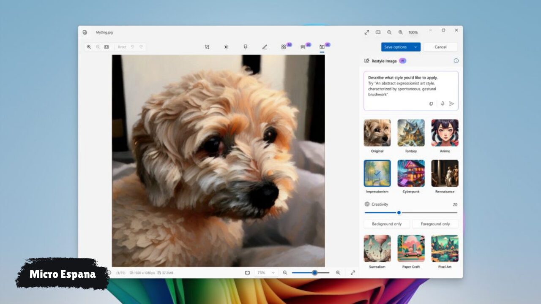Click the send arrow in the prompt box
Viewport: 541px width, 304px height.
[x=451, y=103]
